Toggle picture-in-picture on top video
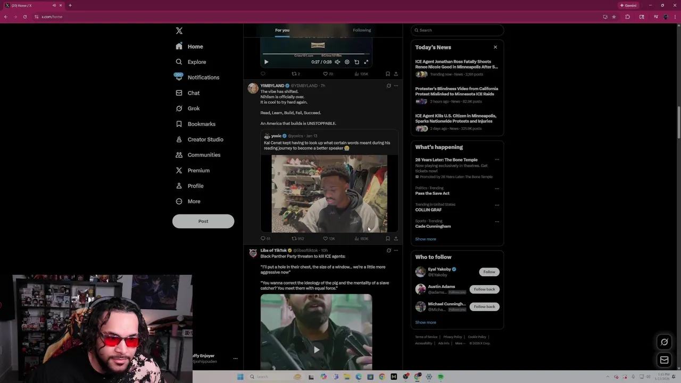The image size is (681, 383). tap(356, 62)
